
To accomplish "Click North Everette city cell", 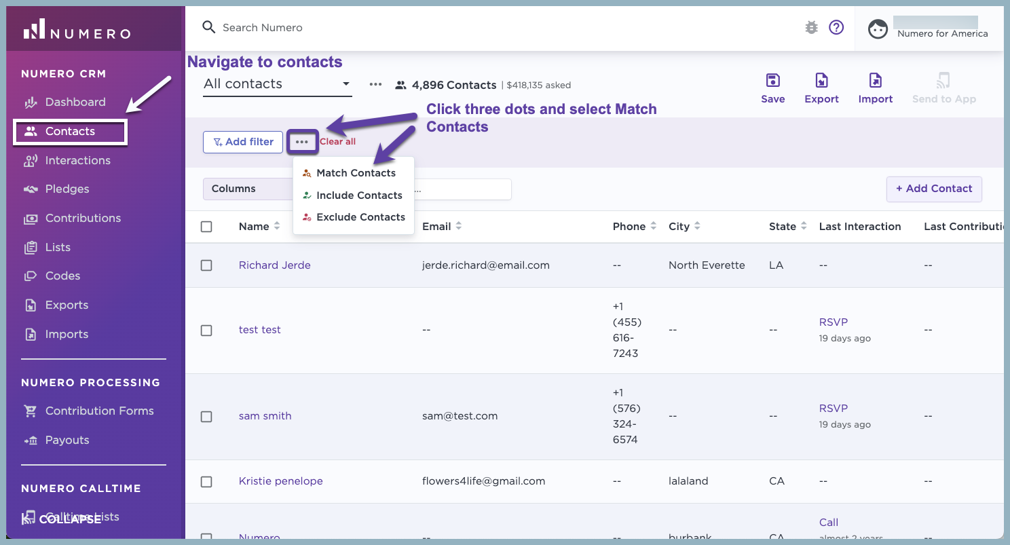I will (x=707, y=265).
